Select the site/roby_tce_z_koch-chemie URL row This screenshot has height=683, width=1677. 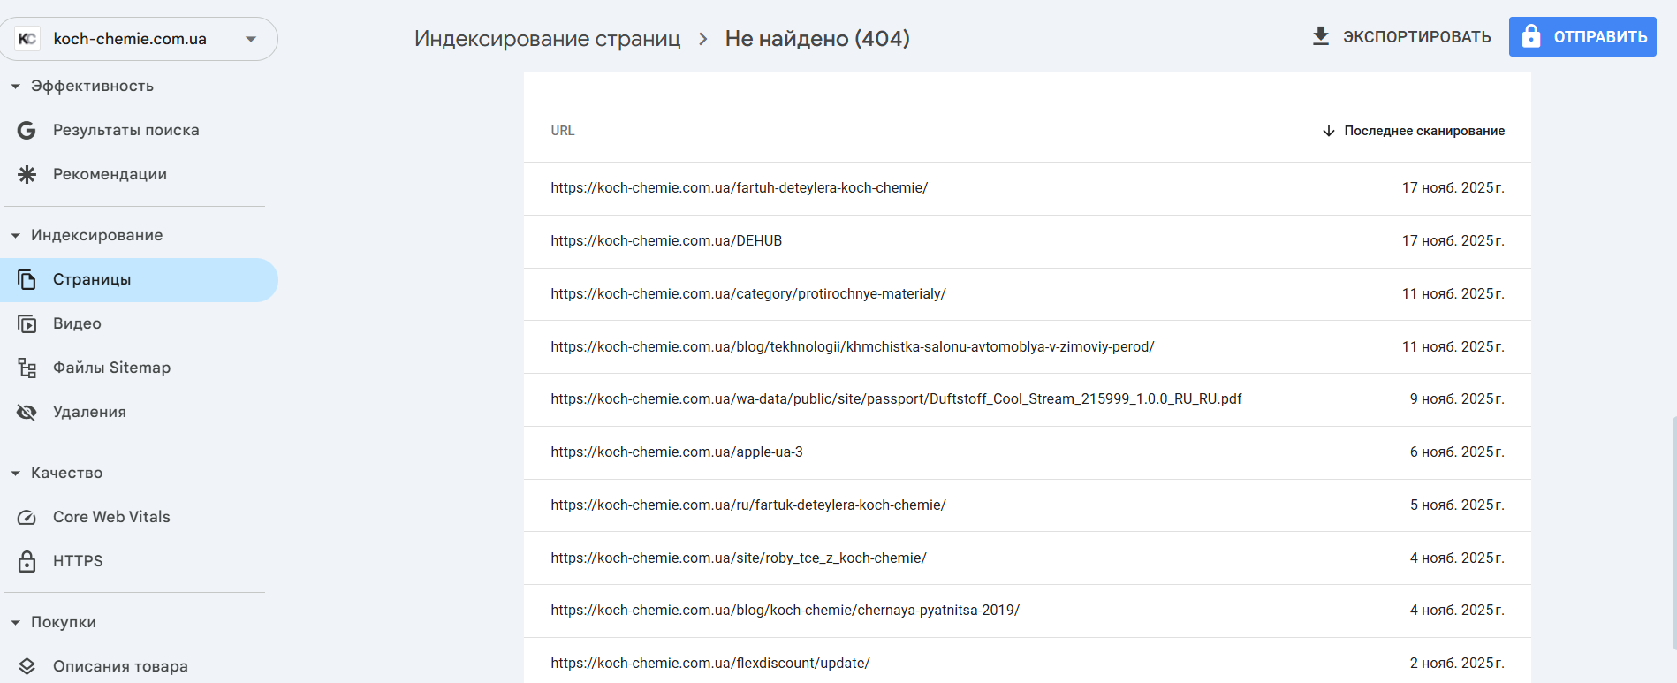1028,558
